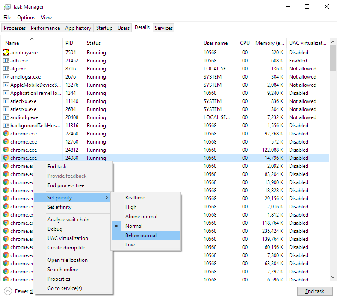Click the audiodg.exe process icon
337x302 pixels.
[6, 117]
